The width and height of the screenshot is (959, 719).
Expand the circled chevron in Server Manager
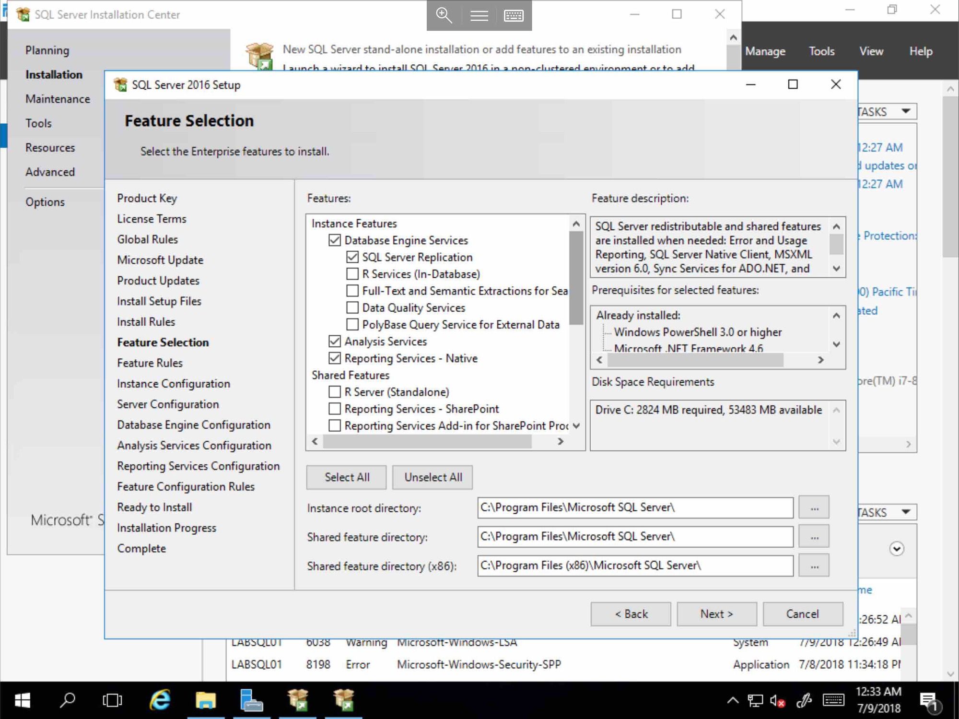click(x=897, y=548)
